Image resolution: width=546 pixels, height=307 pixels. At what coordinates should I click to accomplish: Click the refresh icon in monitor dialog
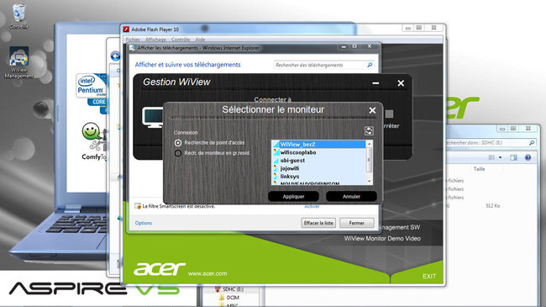pos(369,131)
